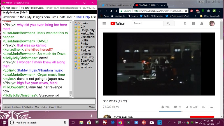Dislike the She Waits video
The width and height of the screenshot is (224, 126).
click(x=175, y=107)
